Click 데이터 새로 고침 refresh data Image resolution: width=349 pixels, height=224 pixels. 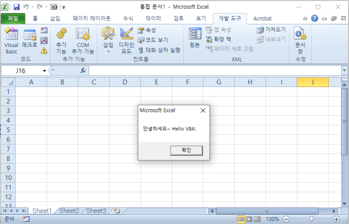pyautogui.click(x=229, y=48)
